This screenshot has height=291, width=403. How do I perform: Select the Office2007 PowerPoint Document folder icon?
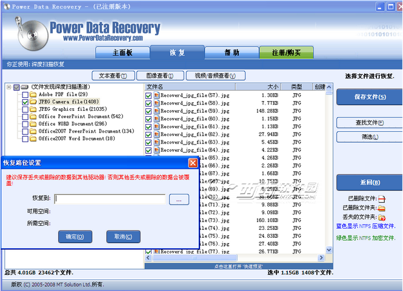coord(33,131)
